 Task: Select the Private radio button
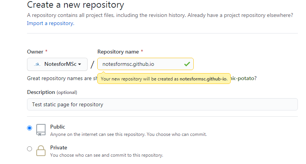pyautogui.click(x=29, y=149)
